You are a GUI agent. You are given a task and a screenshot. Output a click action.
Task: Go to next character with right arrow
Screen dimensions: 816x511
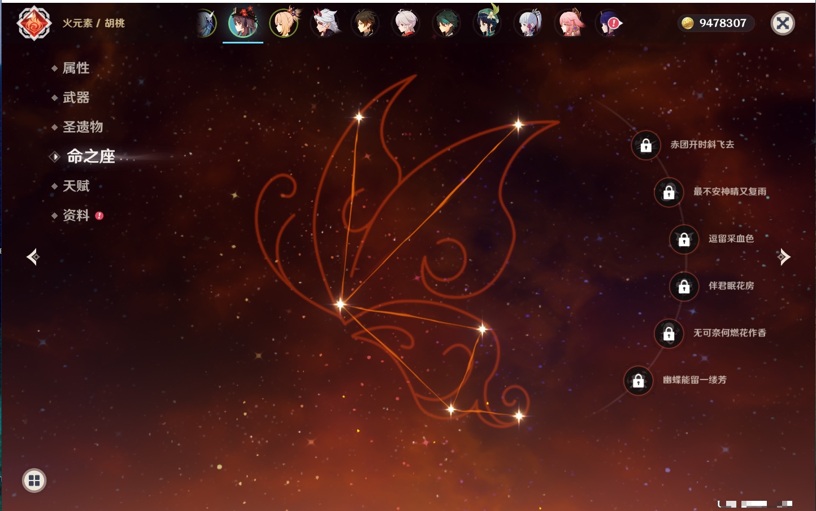click(783, 257)
